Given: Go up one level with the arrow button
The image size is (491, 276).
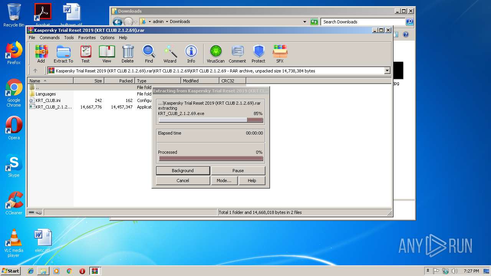Looking at the screenshot, I should pyautogui.click(x=35, y=71).
